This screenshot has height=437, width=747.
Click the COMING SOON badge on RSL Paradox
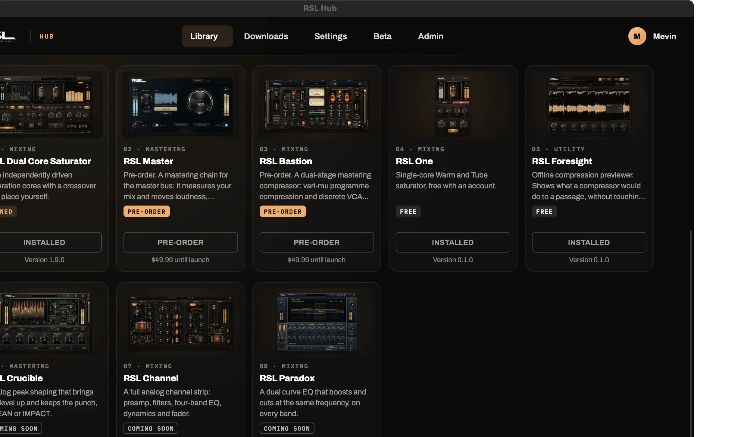(287, 428)
